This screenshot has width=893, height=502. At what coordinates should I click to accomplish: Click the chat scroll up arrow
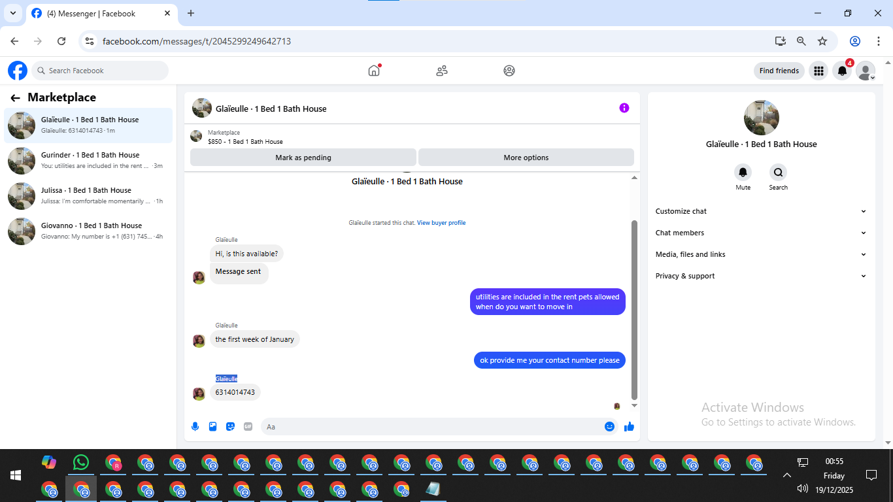pos(634,178)
